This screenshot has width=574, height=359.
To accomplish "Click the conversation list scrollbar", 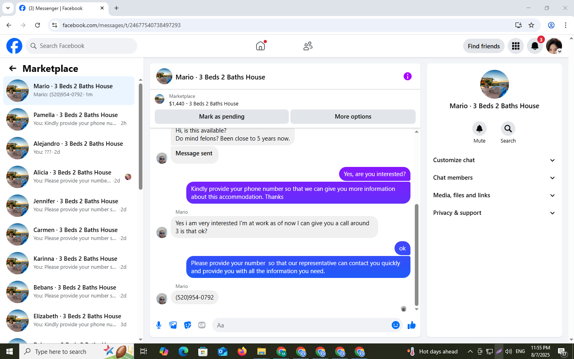I will (140, 136).
